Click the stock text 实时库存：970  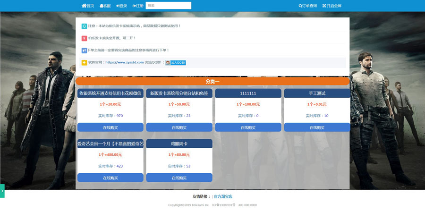(110, 116)
